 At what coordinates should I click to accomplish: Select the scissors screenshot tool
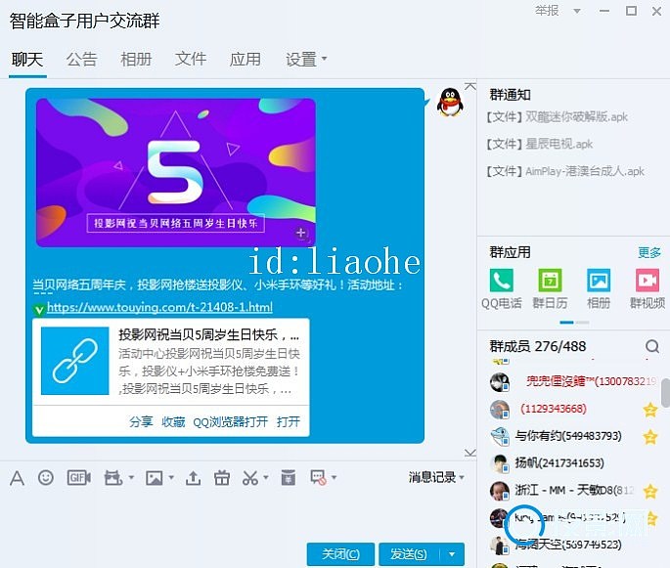pyautogui.click(x=249, y=478)
